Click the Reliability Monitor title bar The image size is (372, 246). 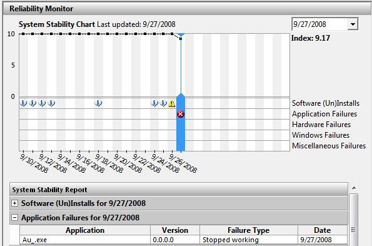point(186,9)
